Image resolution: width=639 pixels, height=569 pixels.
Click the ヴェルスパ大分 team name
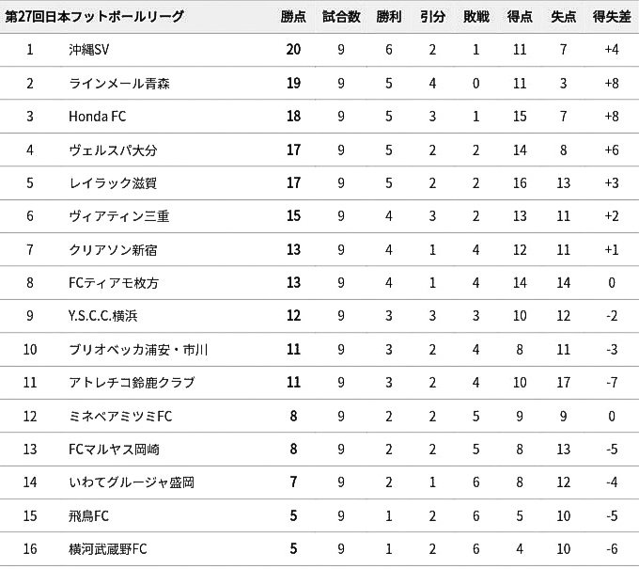pos(113,150)
